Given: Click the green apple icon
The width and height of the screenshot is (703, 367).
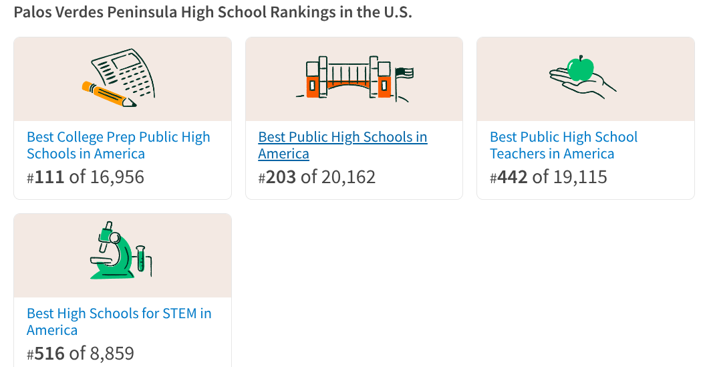Looking at the screenshot, I should pyautogui.click(x=580, y=68).
